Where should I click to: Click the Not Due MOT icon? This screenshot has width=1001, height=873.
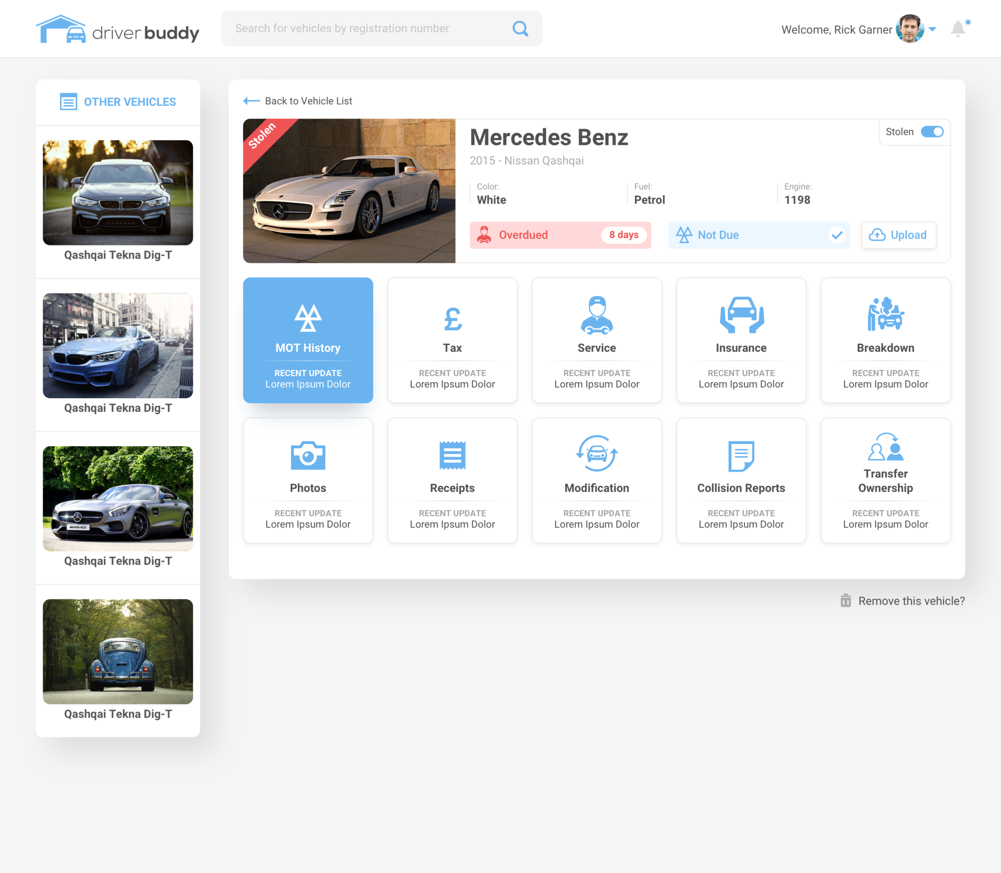click(x=684, y=235)
